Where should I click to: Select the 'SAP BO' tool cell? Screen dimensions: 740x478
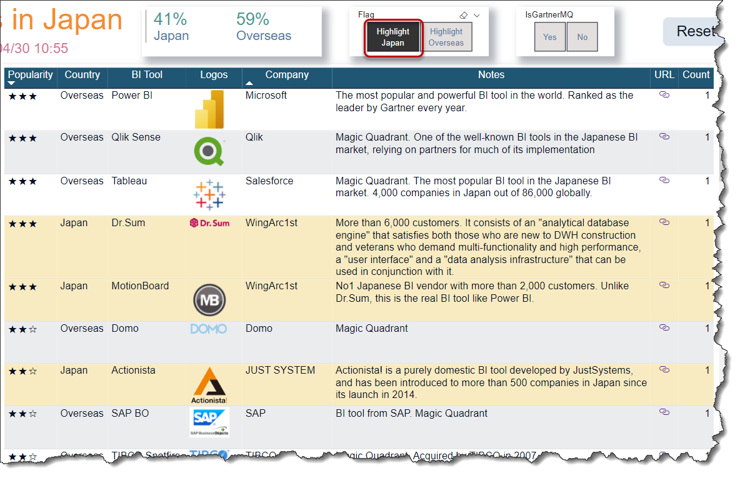[x=130, y=414]
